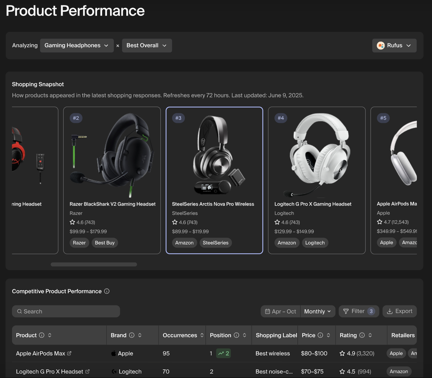
Task: Select the #2 Razer BlackShark V2 product image
Action: (112, 156)
